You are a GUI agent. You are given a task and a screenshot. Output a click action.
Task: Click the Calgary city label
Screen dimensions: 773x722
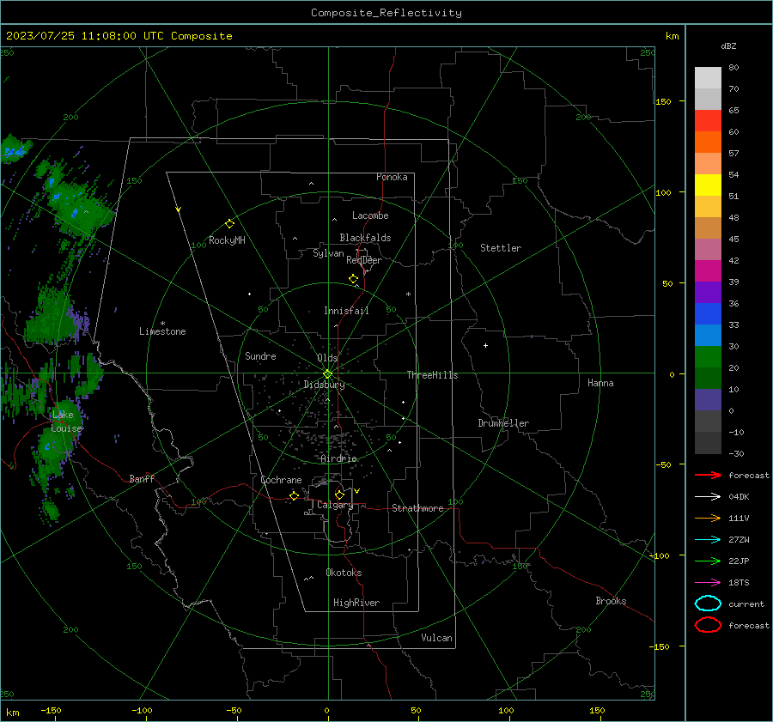coord(335,505)
